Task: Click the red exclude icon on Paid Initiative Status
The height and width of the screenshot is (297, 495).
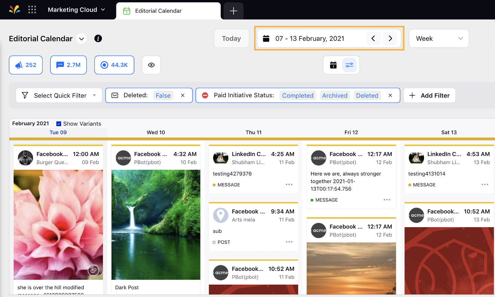Action: tap(205, 95)
